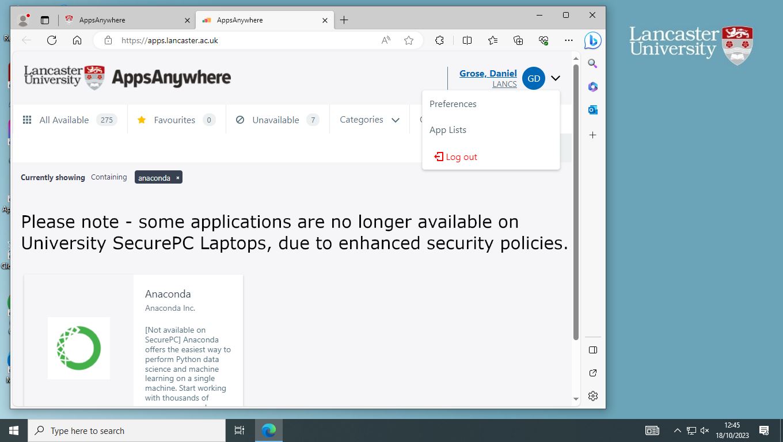783x442 pixels.
Task: Start Read aloud for this page
Action: [x=385, y=40]
